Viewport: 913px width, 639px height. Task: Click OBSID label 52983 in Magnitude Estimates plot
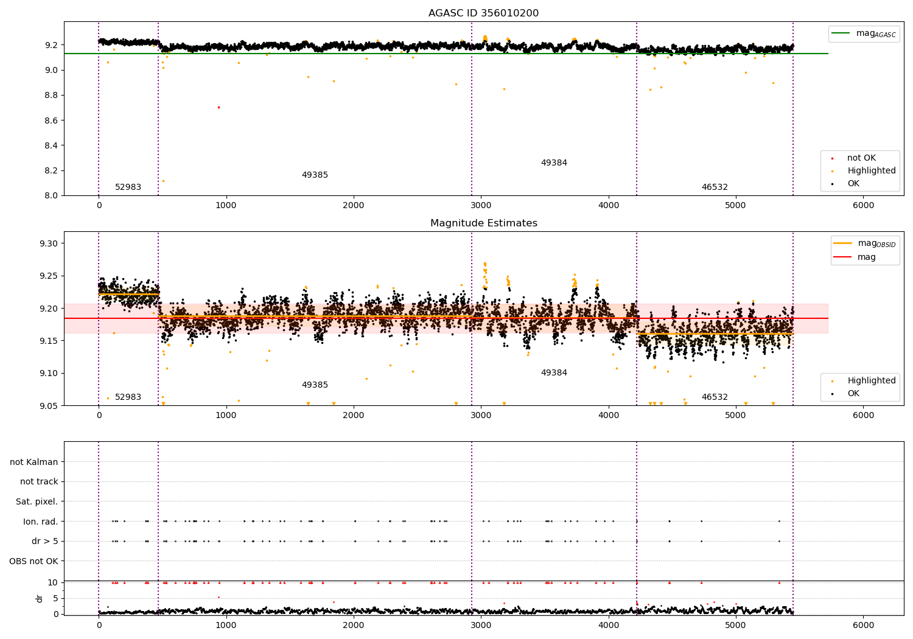pyautogui.click(x=128, y=397)
